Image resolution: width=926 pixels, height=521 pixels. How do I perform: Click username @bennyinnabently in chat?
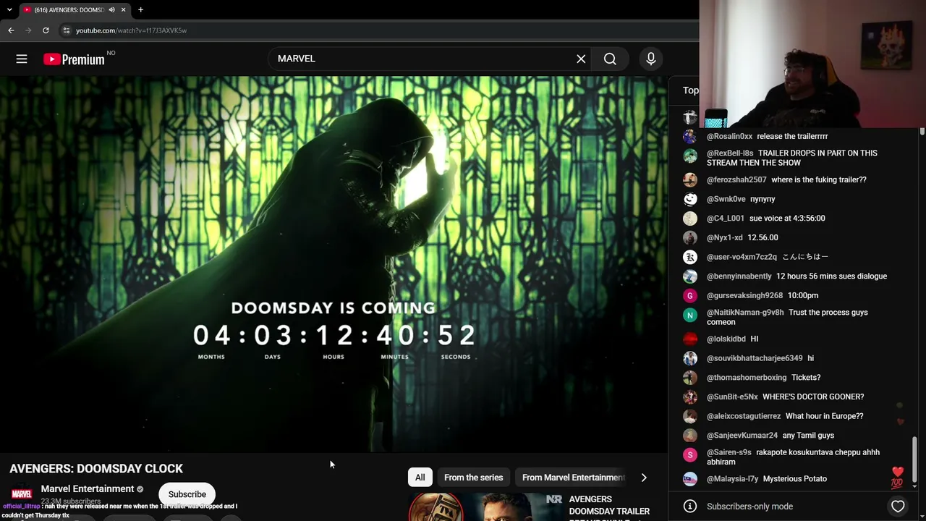pyautogui.click(x=739, y=276)
